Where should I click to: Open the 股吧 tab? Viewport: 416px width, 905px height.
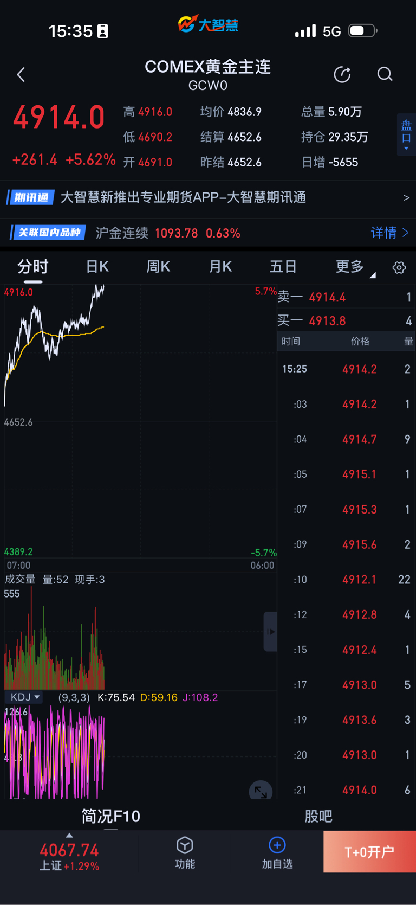tap(318, 816)
